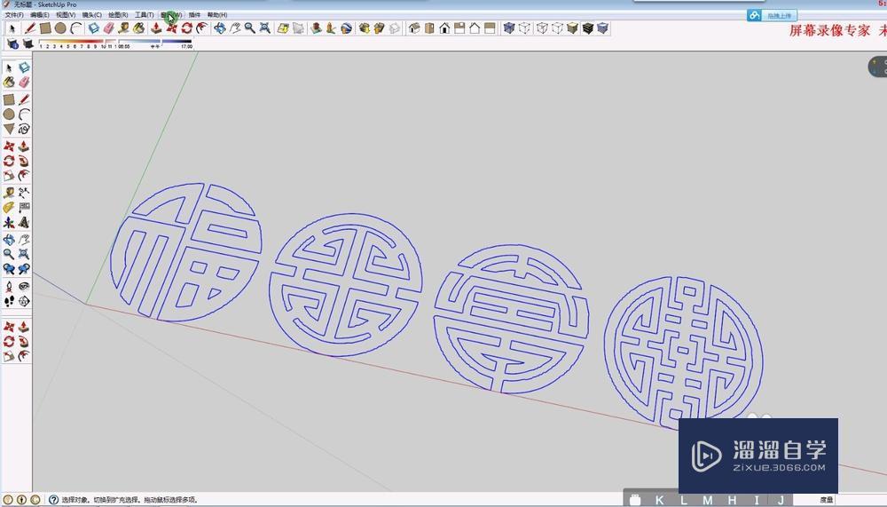The height and width of the screenshot is (507, 887).
Task: Expand the 帮助(H) menu
Action: click(x=217, y=15)
